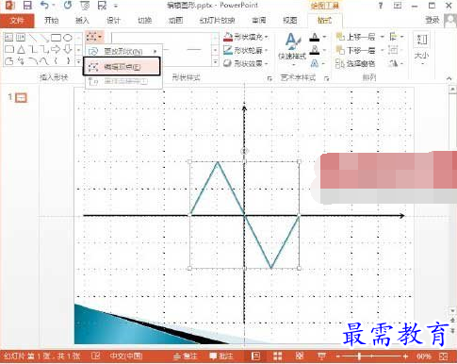The width and height of the screenshot is (457, 364).
Task: Open 更改形状 (Change Shape) submenu
Action: [x=123, y=51]
